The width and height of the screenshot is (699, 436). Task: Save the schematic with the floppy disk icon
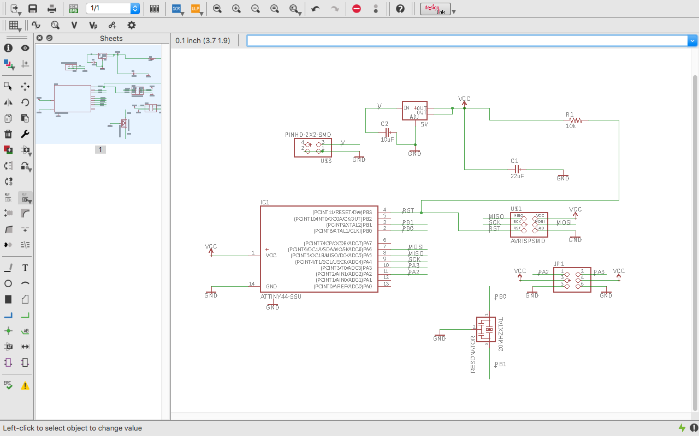tap(33, 9)
